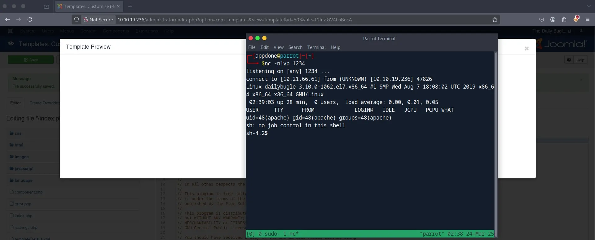Open error.php in the file tree
The height and width of the screenshot is (240, 595).
pyautogui.click(x=20, y=204)
